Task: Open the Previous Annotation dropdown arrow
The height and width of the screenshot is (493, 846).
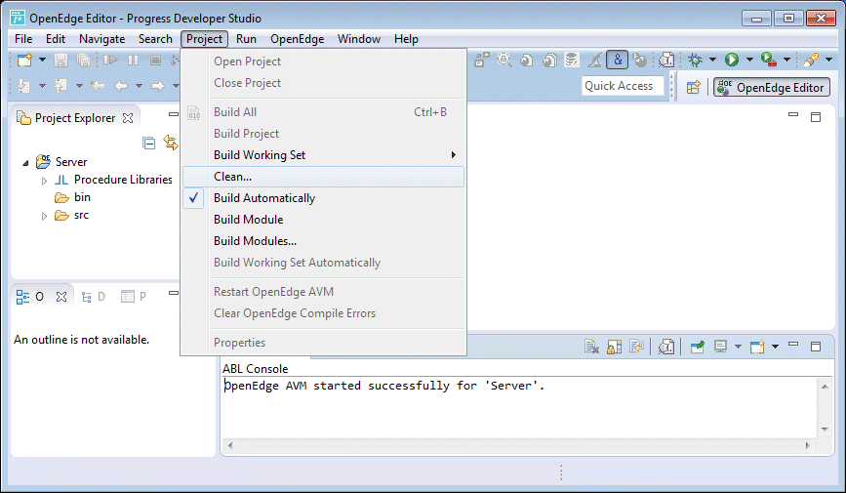Action: [x=79, y=85]
